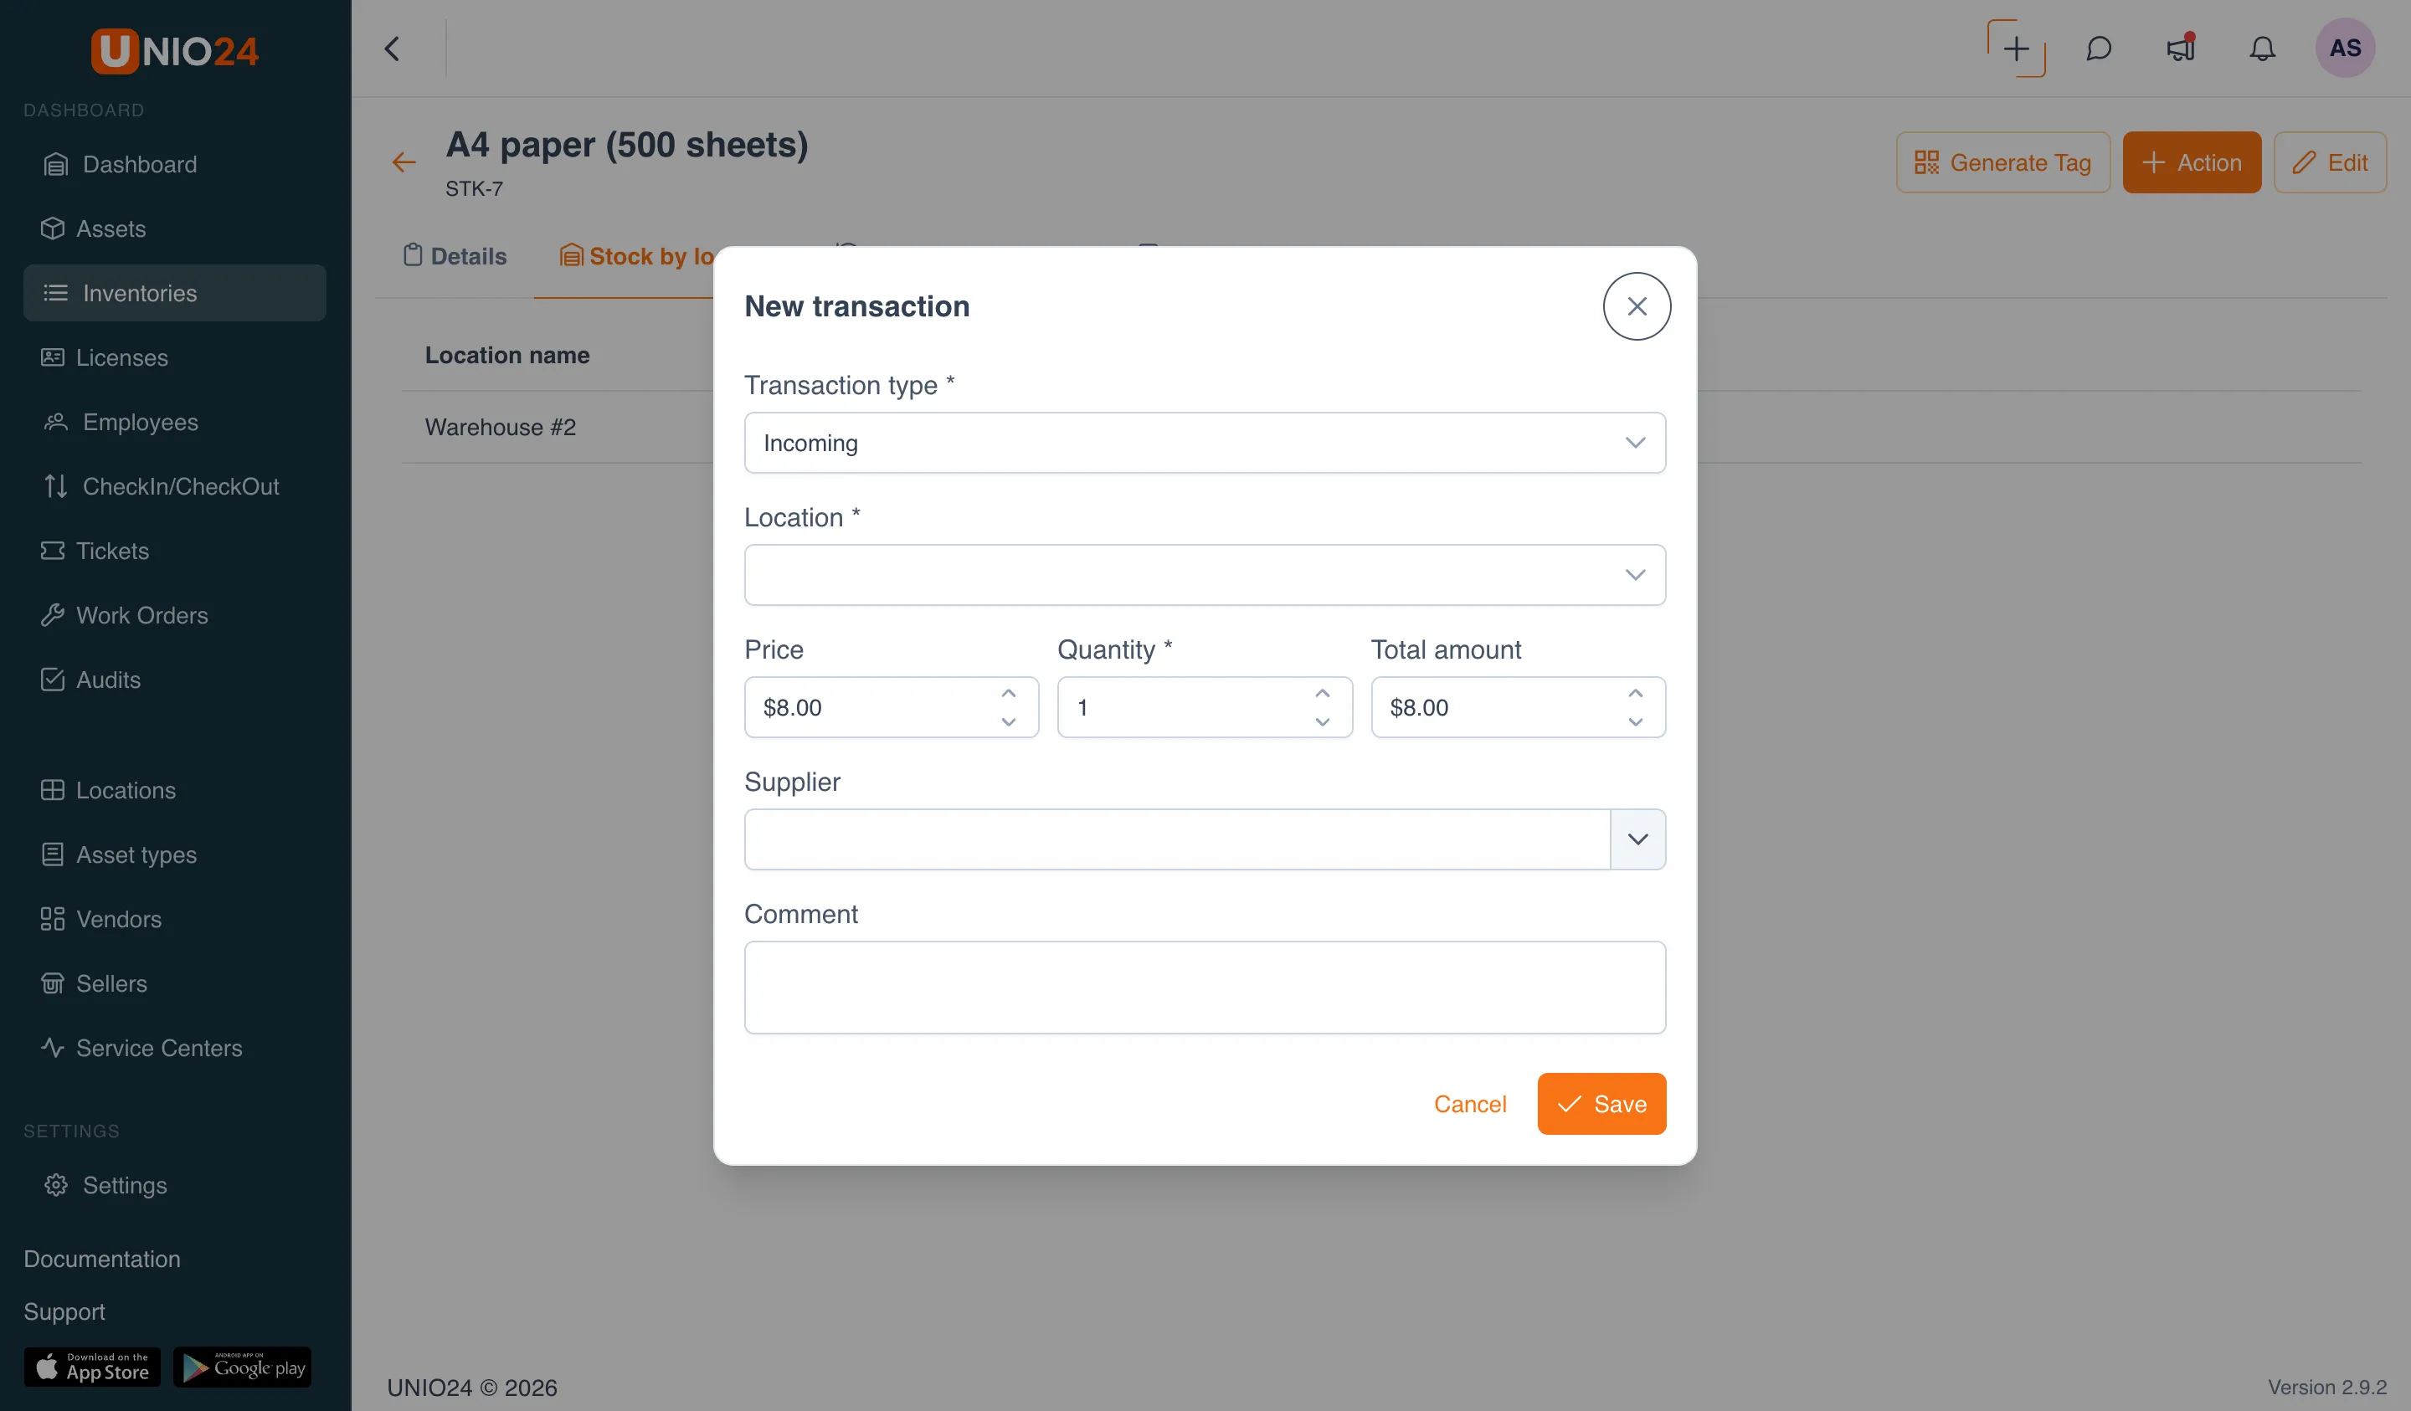Click the Comment text area
The height and width of the screenshot is (1411, 2411).
click(x=1205, y=988)
